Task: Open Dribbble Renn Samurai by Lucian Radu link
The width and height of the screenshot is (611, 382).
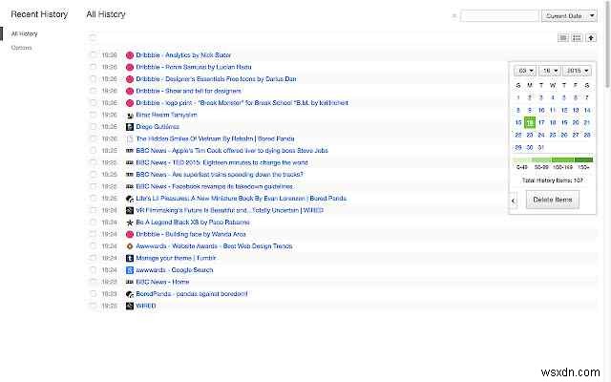Action: coord(194,67)
